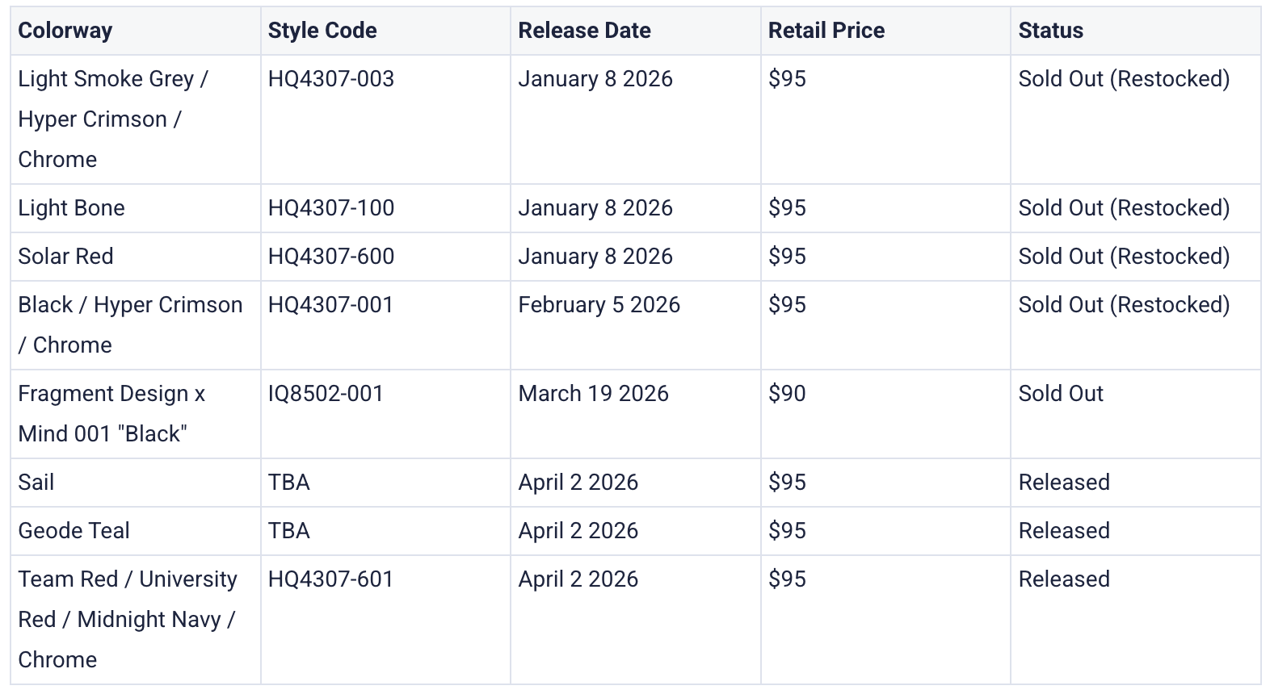This screenshot has height=694, width=1270.
Task: Click style code HQ4307-003
Action: click(x=331, y=79)
